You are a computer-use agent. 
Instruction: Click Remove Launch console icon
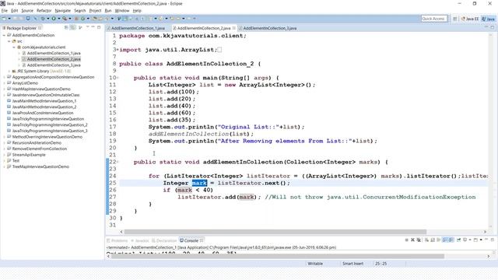[x=412, y=240]
